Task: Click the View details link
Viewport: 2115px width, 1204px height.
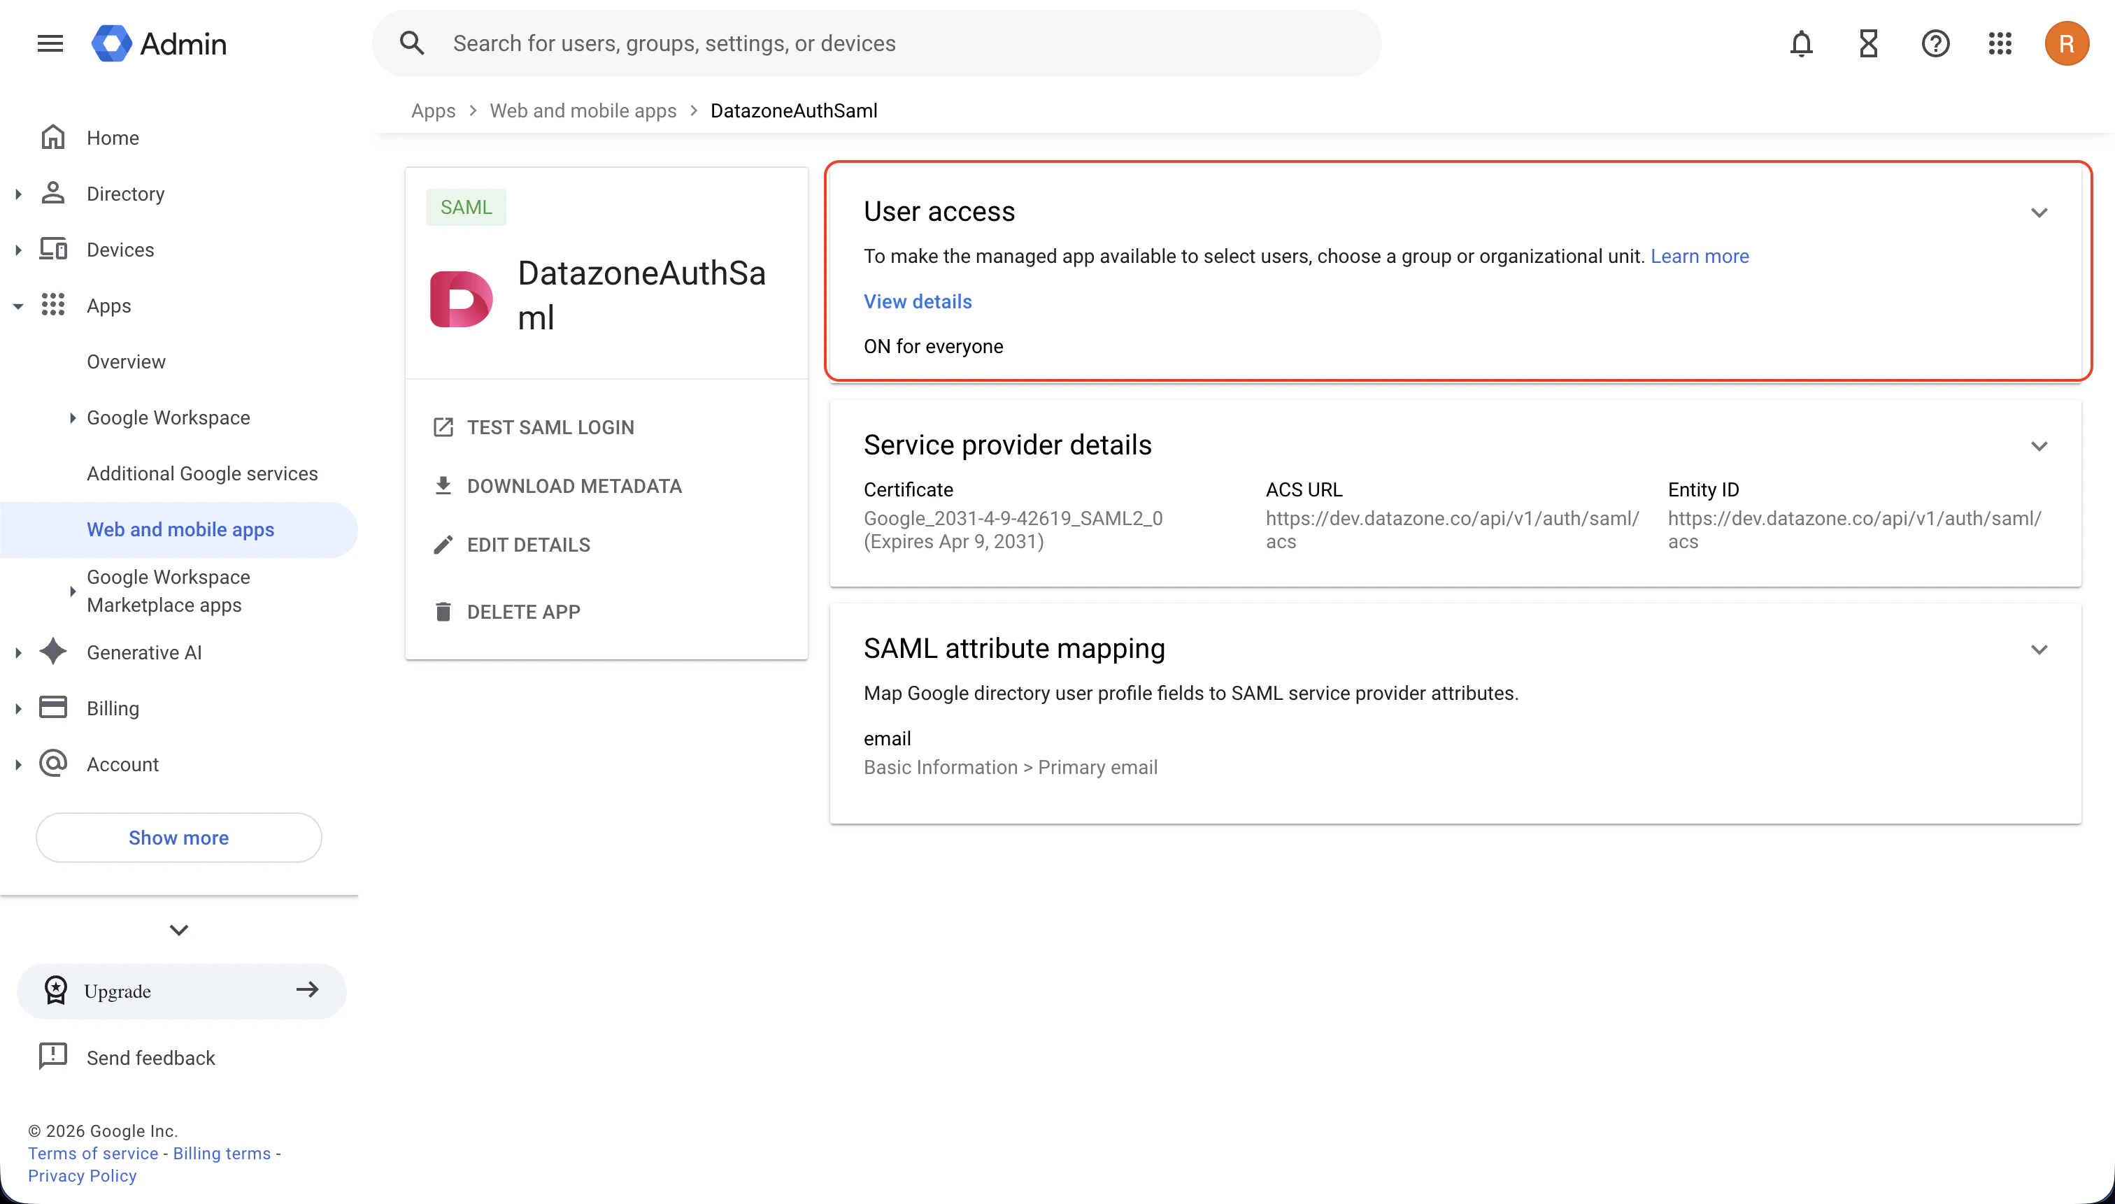Action: click(x=918, y=301)
